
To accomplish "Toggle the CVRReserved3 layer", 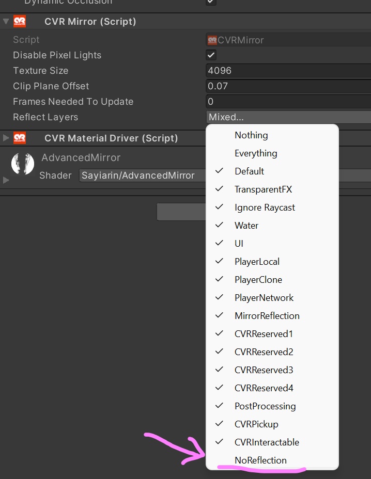I will click(x=272, y=370).
